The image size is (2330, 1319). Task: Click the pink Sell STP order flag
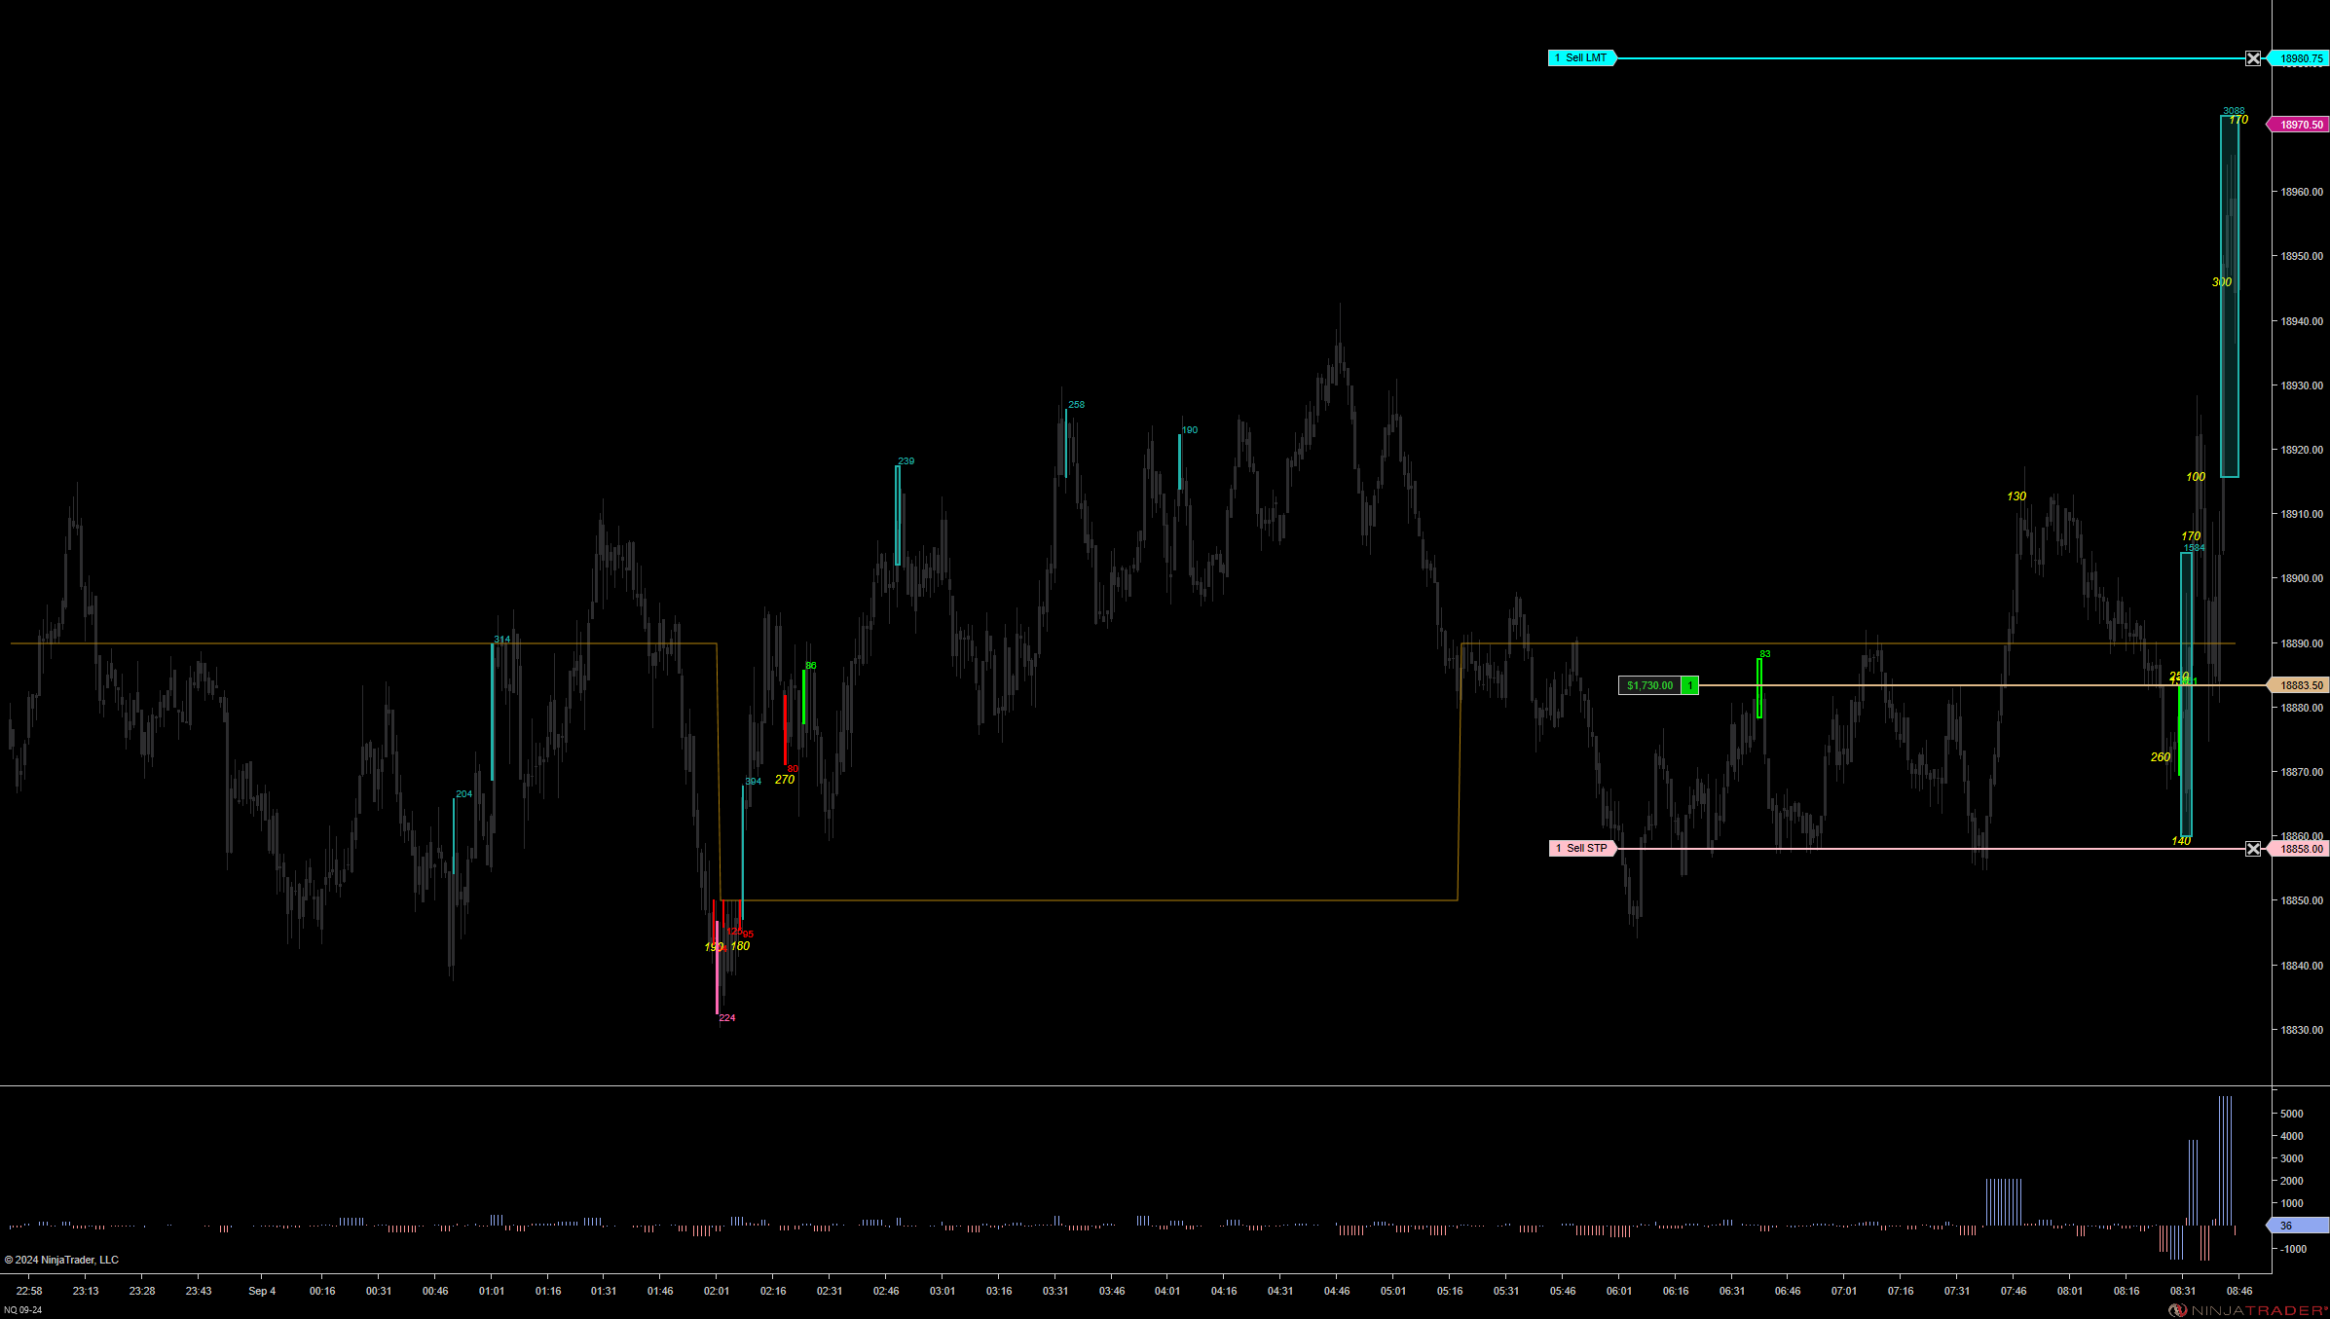click(x=1581, y=849)
